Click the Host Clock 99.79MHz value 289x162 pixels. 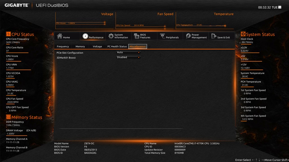247,42
